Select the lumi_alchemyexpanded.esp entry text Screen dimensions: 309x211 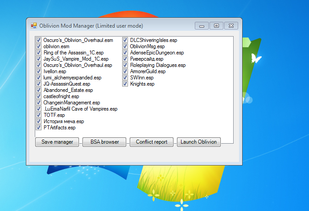[72, 78]
